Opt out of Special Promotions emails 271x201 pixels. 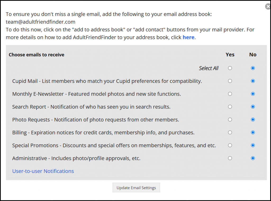[253, 145]
